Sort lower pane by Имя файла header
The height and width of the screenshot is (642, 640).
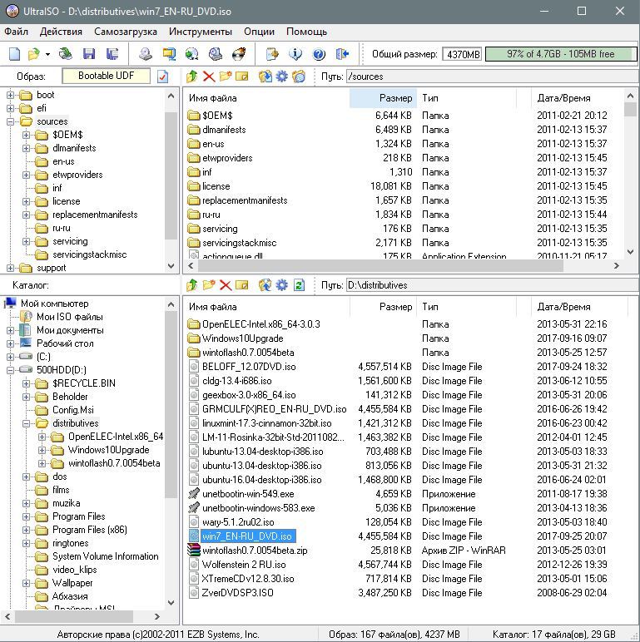click(266, 307)
